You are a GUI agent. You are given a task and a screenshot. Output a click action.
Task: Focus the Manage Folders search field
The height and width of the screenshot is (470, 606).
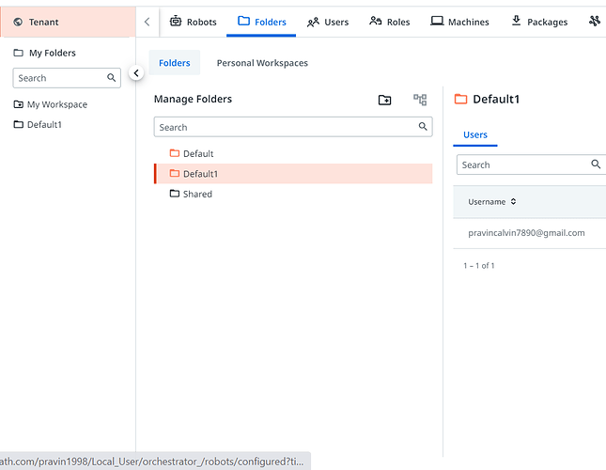pos(282,127)
